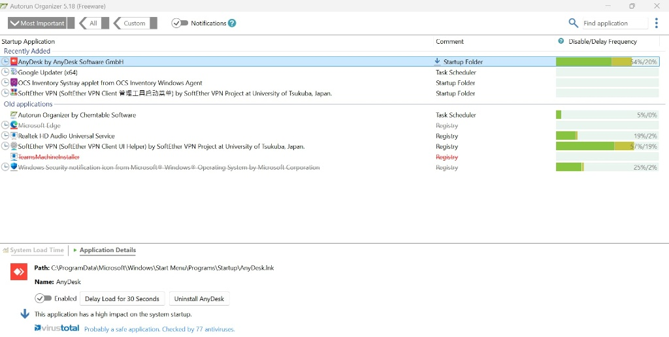Click Startup Folder comment on OCS Inventory row
Image resolution: width=669 pixels, height=337 pixels.
pos(455,83)
